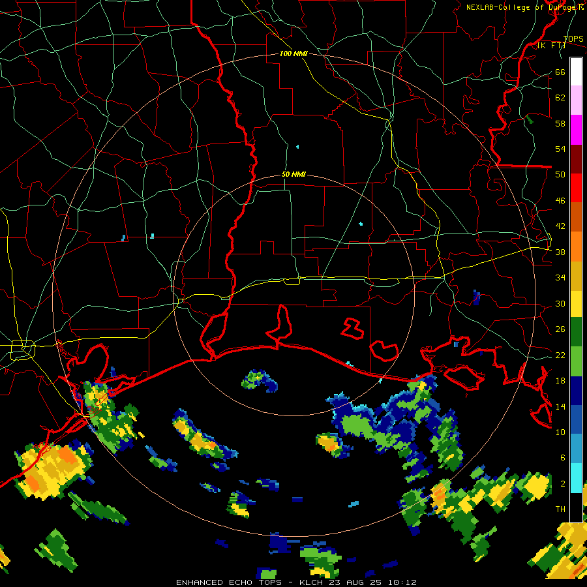Click the light orange legend swatch
This screenshot has height=587, width=587.
coord(576,247)
